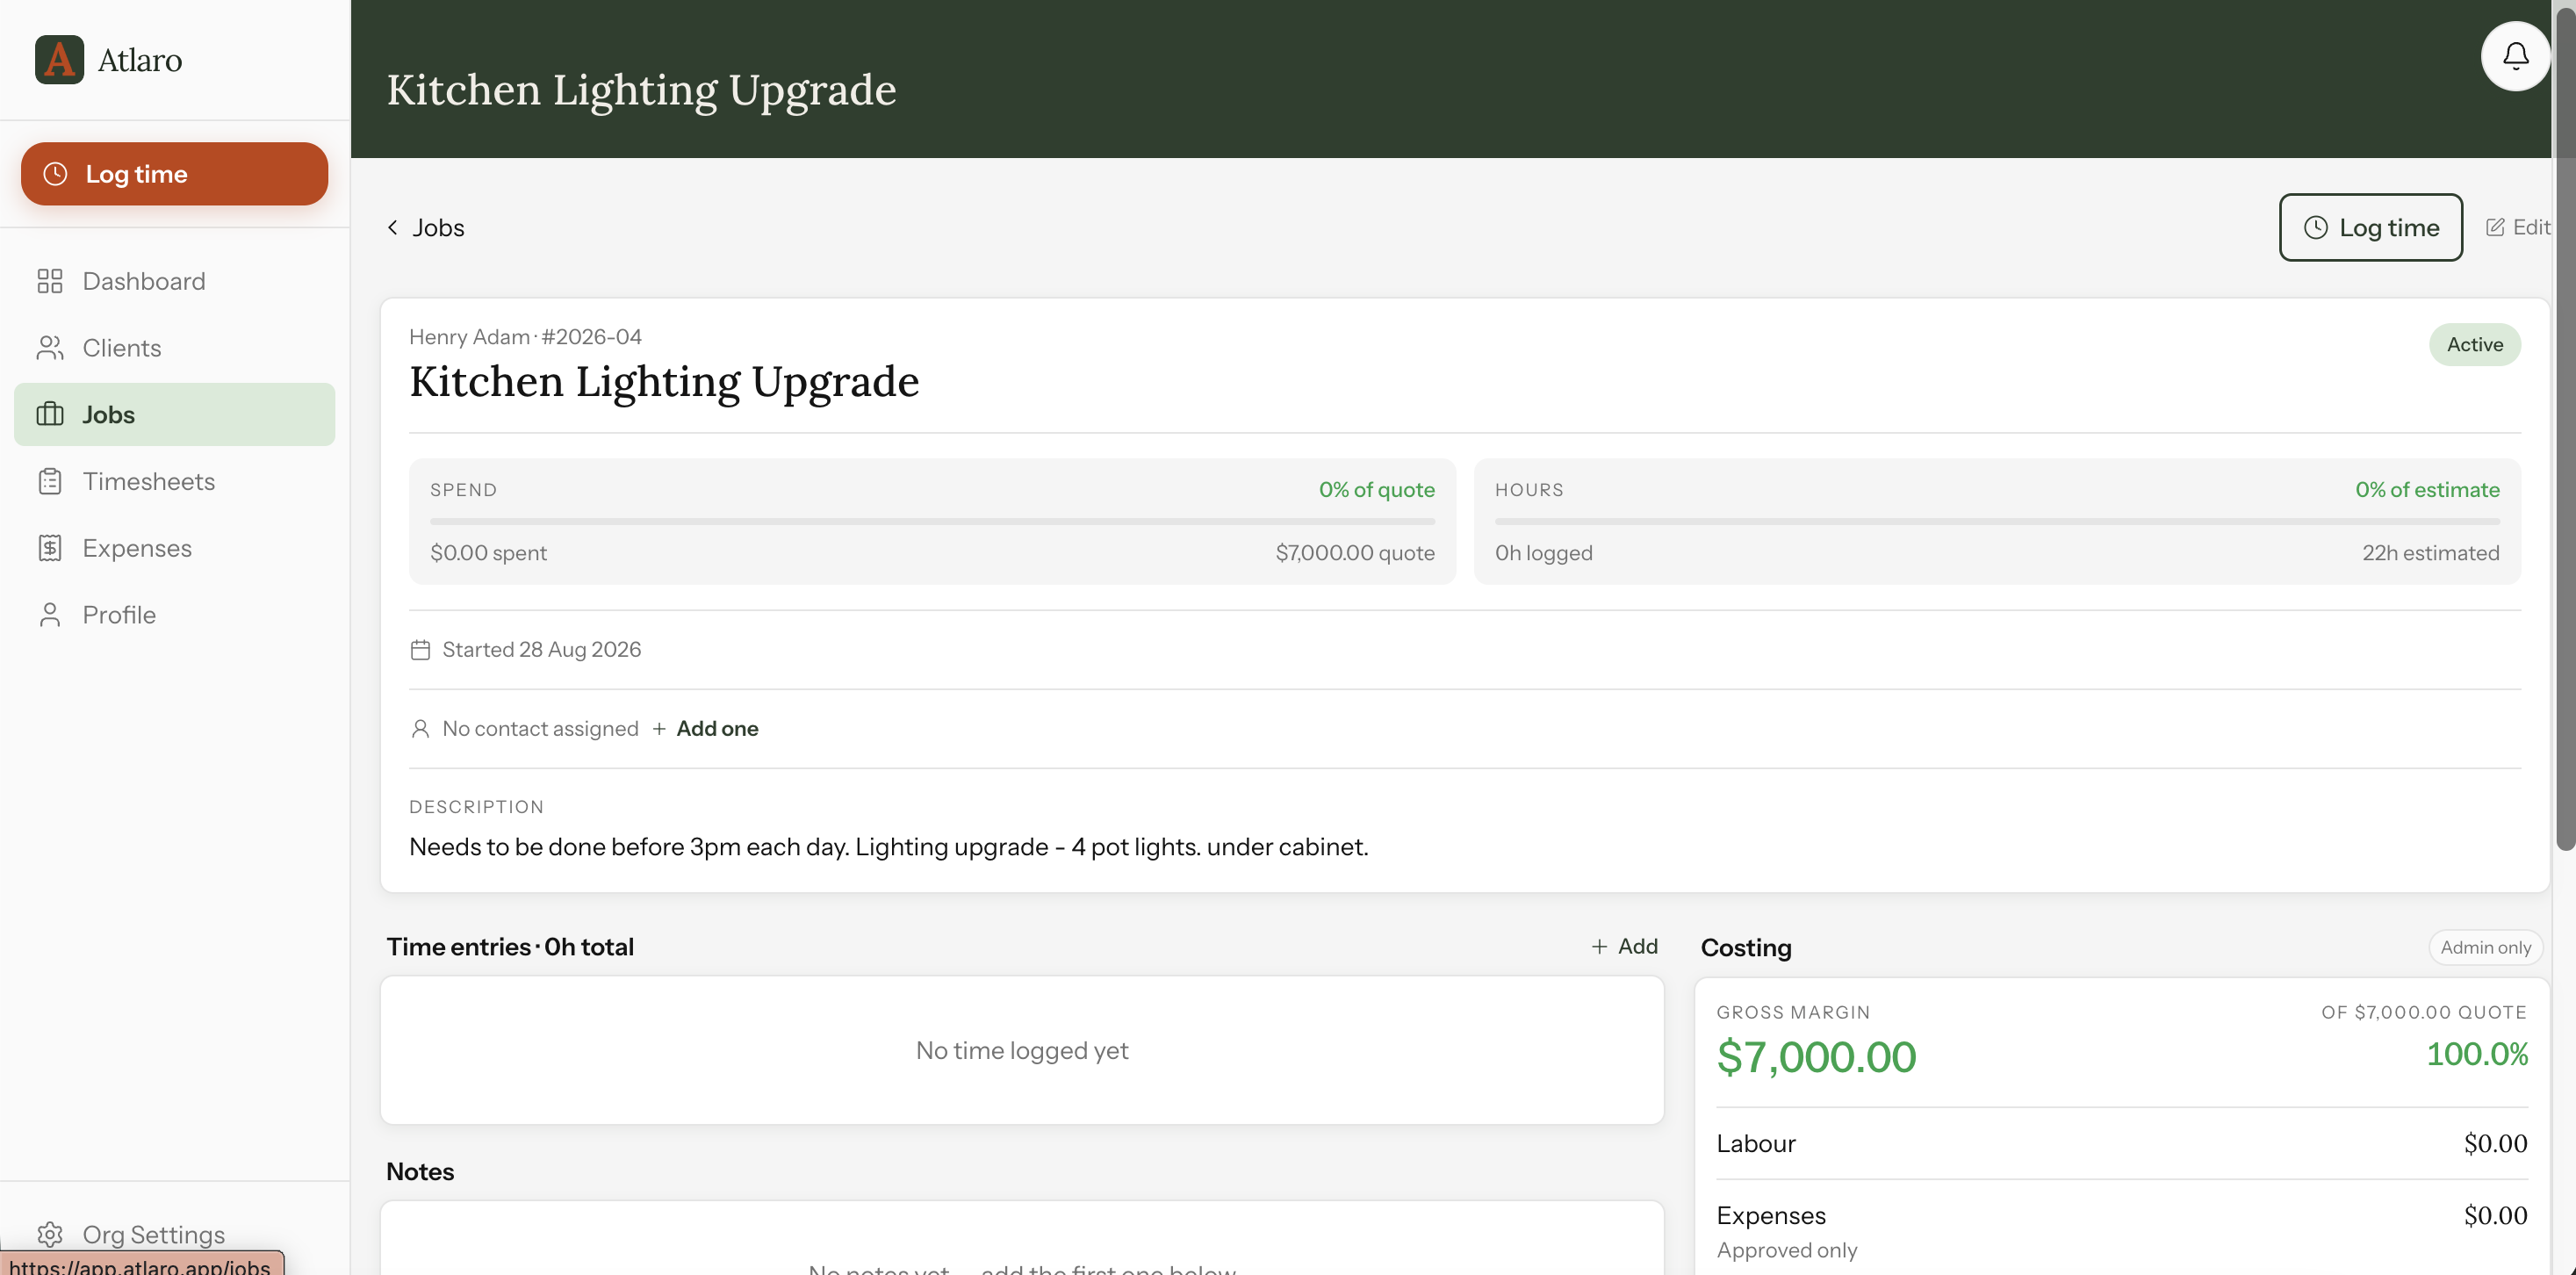Click the 0% of estimate text
The image size is (2576, 1275).
click(x=2427, y=489)
